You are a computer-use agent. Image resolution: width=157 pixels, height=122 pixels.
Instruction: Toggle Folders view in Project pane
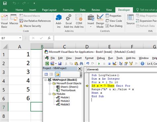pyautogui.click(x=57, y=74)
